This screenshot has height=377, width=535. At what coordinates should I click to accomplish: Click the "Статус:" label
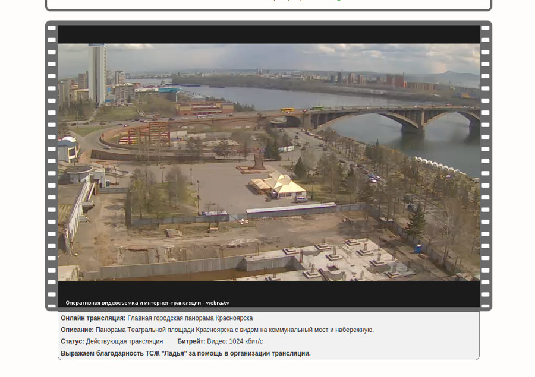(73, 341)
